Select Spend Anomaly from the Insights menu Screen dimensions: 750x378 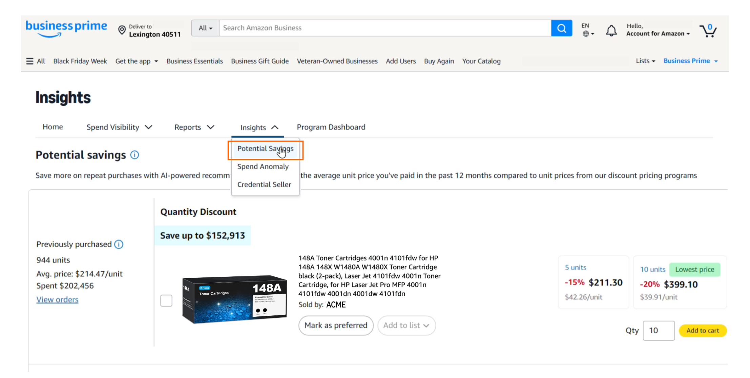[263, 166]
